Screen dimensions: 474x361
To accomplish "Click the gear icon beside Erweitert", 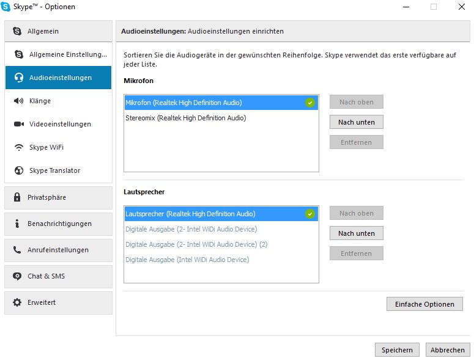I will tap(17, 302).
